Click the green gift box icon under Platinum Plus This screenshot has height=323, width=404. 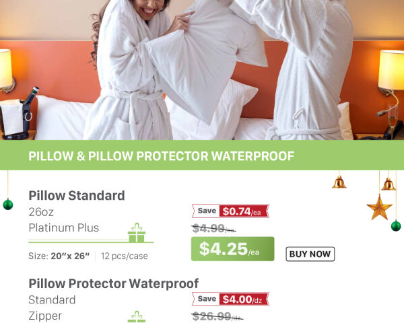137,233
